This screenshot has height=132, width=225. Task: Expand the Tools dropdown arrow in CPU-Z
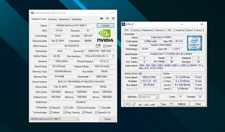171,104
